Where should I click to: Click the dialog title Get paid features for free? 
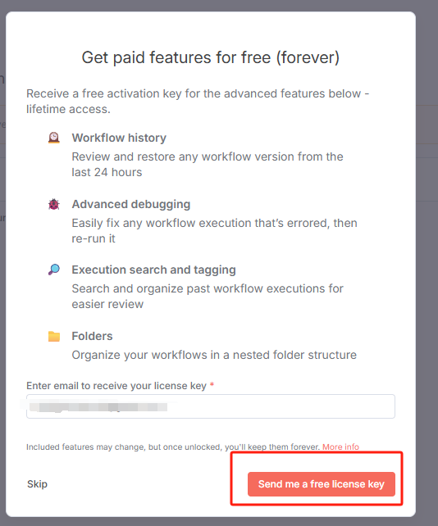point(211,57)
